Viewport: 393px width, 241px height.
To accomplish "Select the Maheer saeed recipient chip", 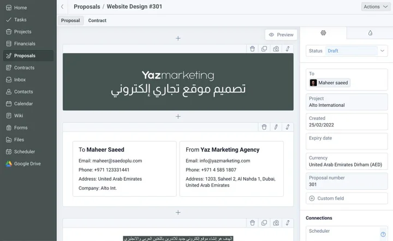I will coord(330,83).
